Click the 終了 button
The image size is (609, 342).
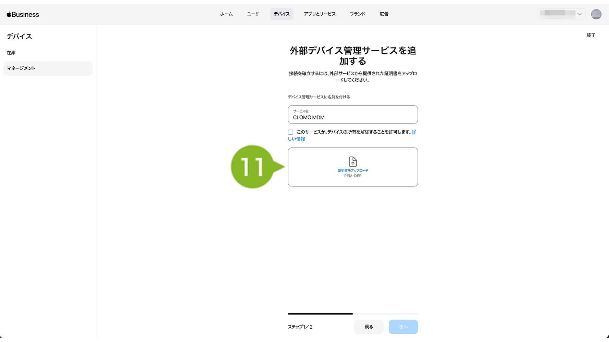(591, 35)
